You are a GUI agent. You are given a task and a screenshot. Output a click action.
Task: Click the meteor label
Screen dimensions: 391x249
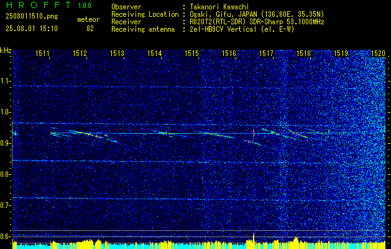click(x=88, y=20)
